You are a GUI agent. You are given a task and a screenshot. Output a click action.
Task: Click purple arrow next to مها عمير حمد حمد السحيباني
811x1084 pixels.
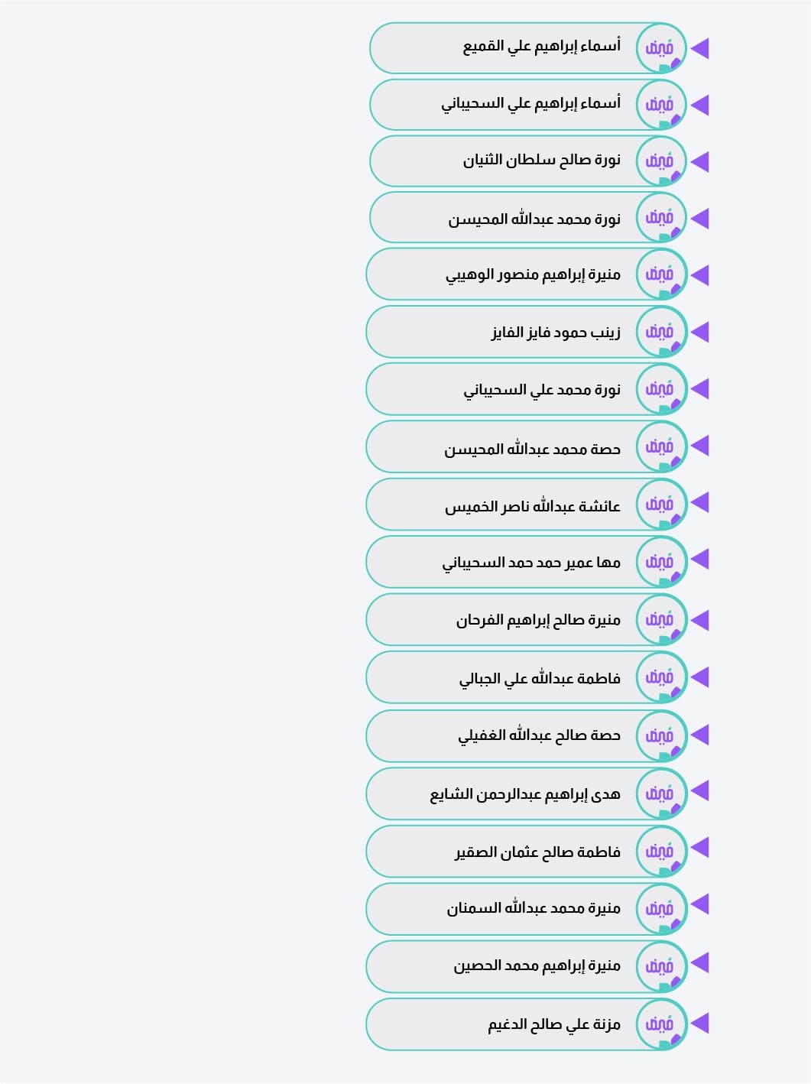coord(699,560)
